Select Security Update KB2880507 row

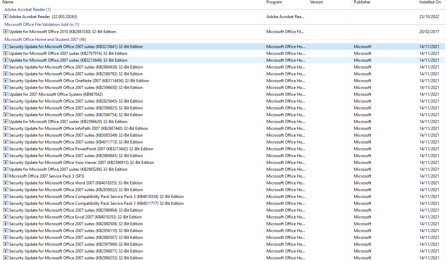223,237
